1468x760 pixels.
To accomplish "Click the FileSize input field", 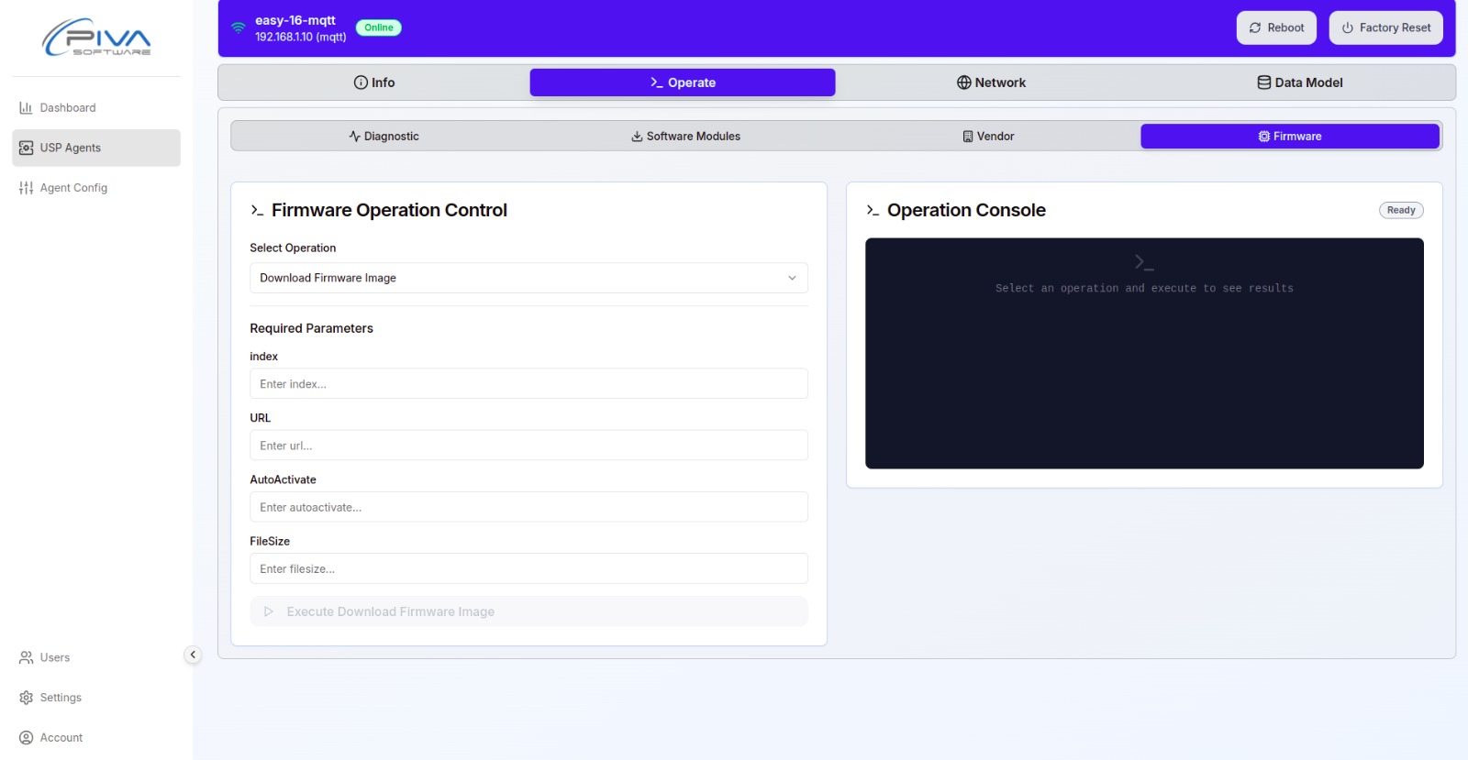I will [528, 568].
